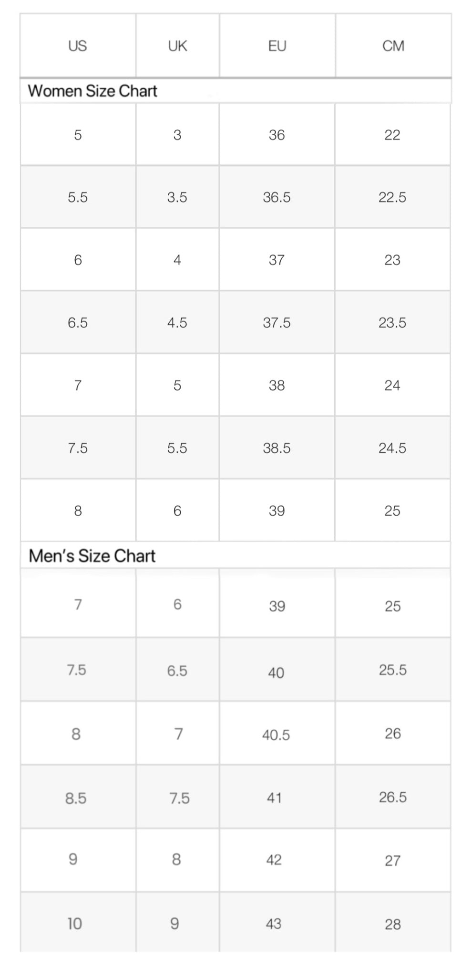
Task: Click women's UK 4.5 cell
Action: pos(177,322)
